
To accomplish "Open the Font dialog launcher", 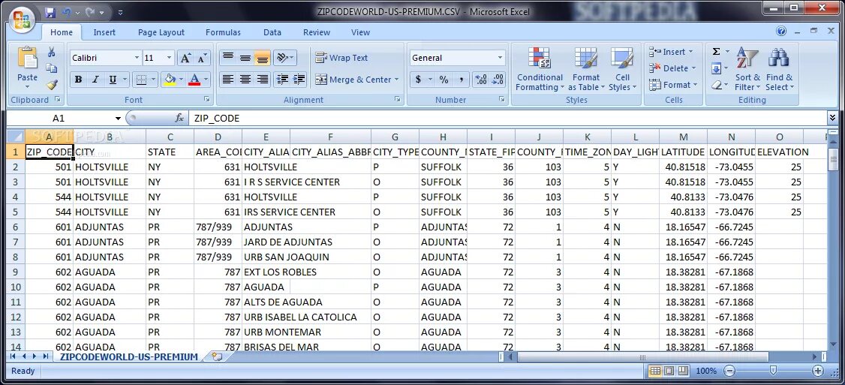I will [x=207, y=100].
